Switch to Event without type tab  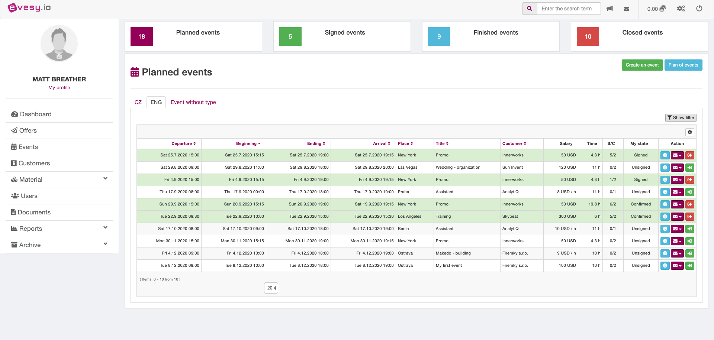(x=193, y=102)
